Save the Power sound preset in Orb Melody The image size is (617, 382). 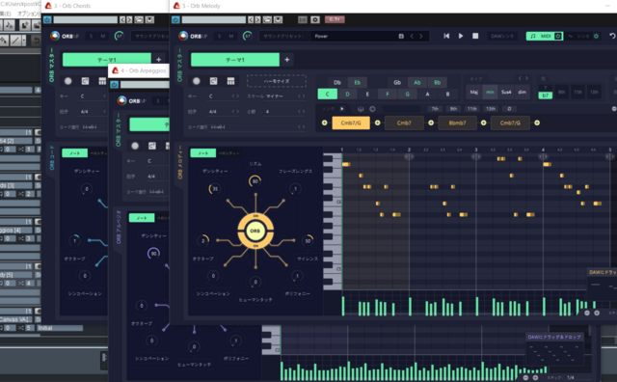(x=401, y=37)
